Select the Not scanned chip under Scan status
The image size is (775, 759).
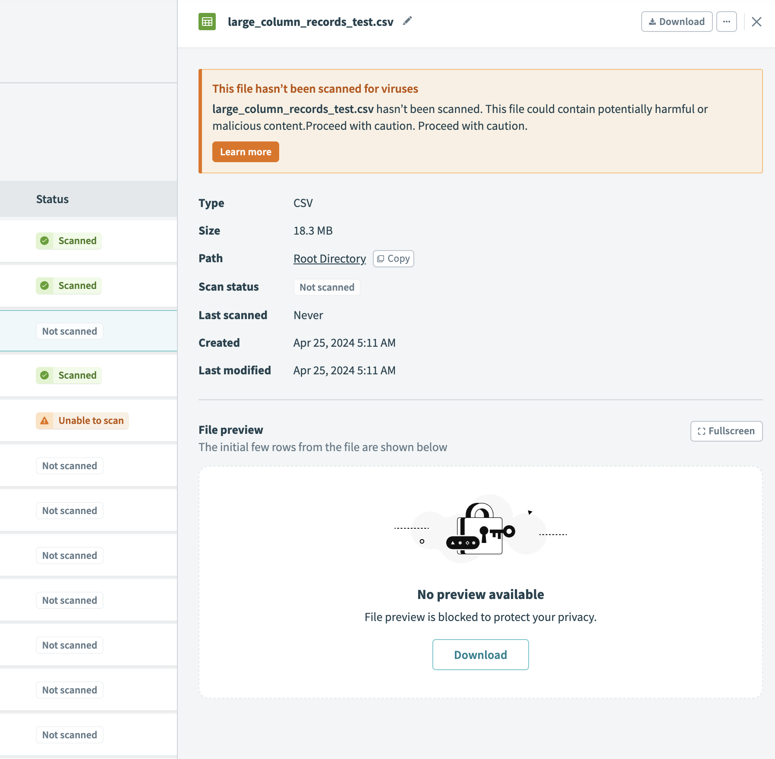(x=327, y=287)
